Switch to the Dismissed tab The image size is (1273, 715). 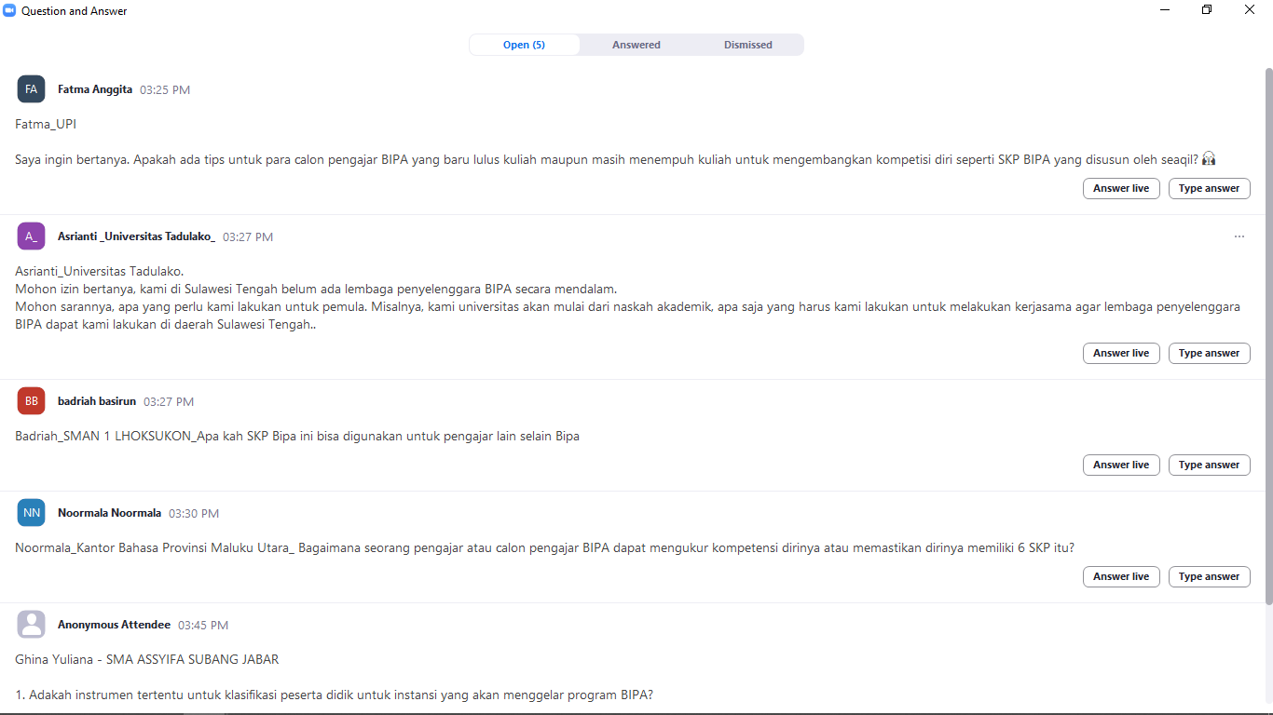click(x=747, y=45)
